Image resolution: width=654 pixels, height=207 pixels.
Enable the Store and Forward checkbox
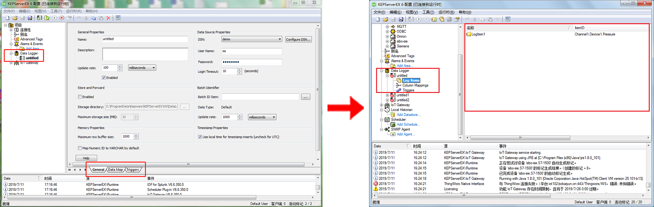coord(80,97)
